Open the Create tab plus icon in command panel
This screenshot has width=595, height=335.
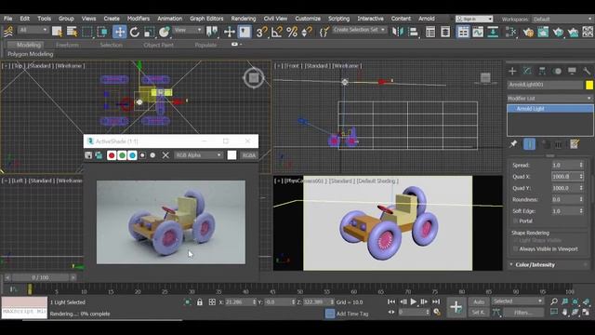512,71
